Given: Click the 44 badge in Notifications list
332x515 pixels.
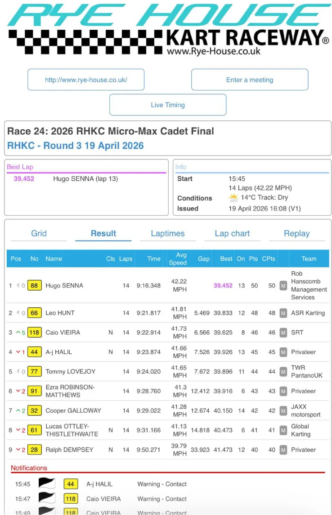Looking at the screenshot, I should pyautogui.click(x=71, y=484).
